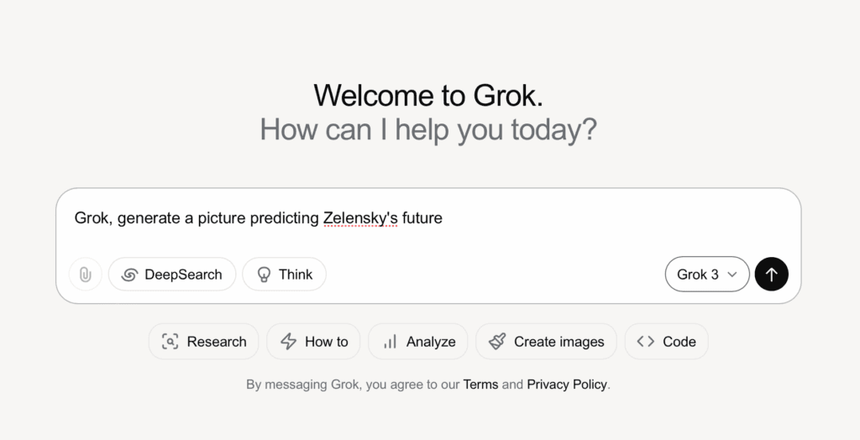Choose the Create images suggestion
The image size is (860, 440).
click(x=546, y=342)
